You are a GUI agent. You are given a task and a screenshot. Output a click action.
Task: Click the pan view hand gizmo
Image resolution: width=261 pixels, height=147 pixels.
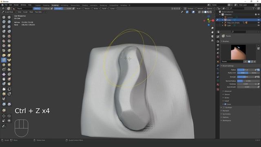click(x=212, y=32)
